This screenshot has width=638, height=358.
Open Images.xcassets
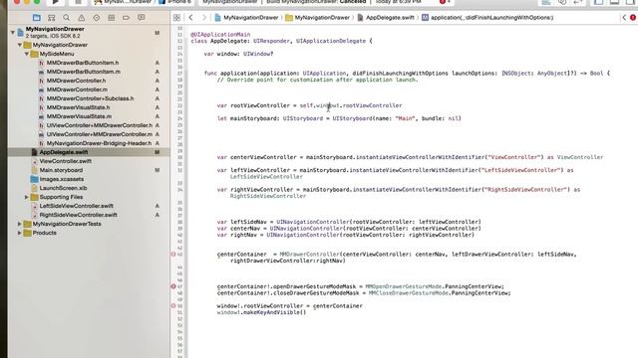pos(62,179)
